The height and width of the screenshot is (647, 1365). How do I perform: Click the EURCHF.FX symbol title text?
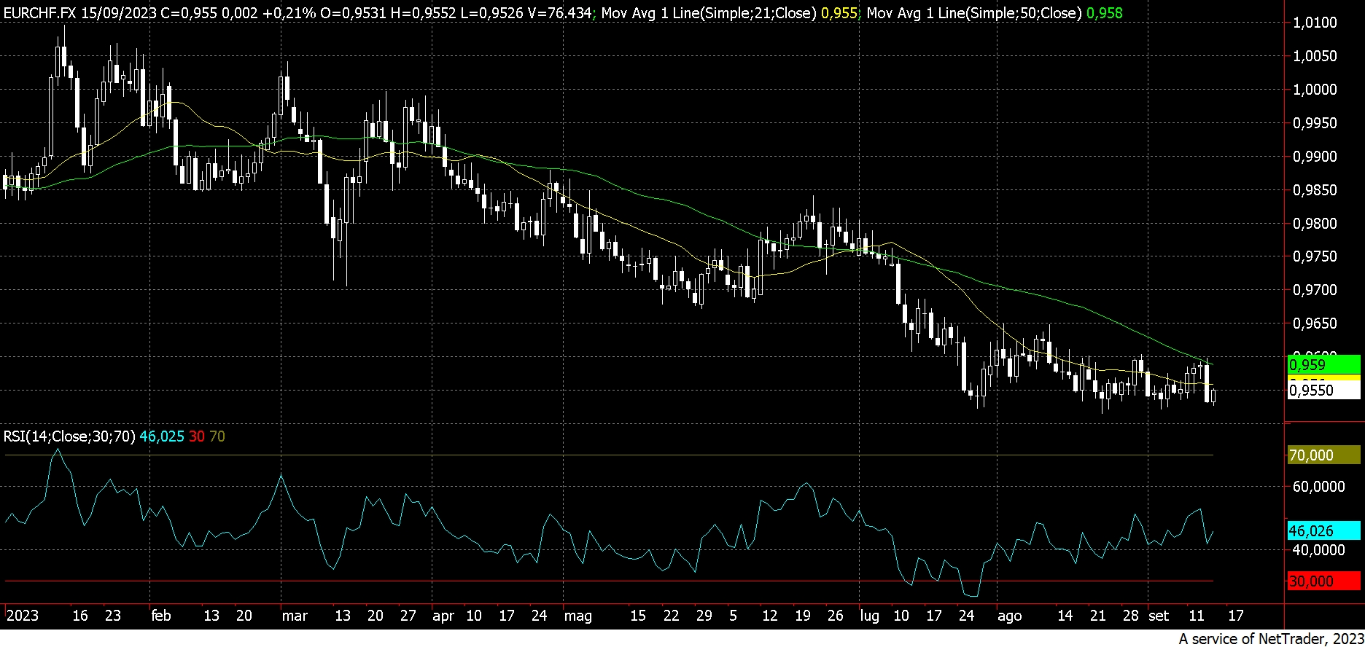[39, 13]
